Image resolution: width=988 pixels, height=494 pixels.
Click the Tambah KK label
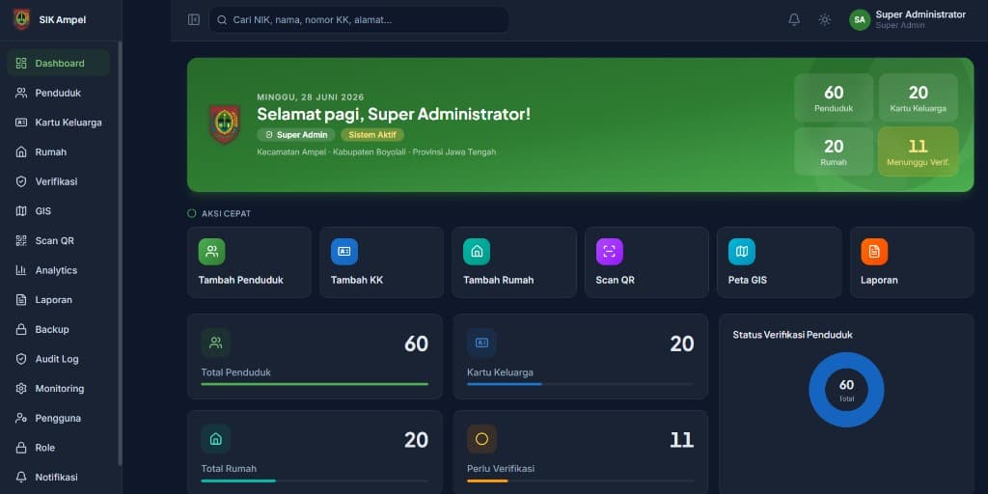click(357, 280)
